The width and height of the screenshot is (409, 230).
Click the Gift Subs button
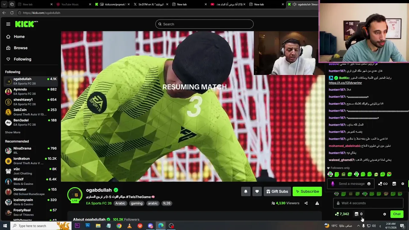pyautogui.click(x=277, y=191)
